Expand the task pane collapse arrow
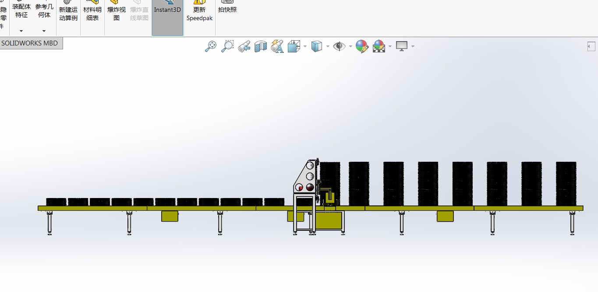598x292 pixels. [591, 46]
